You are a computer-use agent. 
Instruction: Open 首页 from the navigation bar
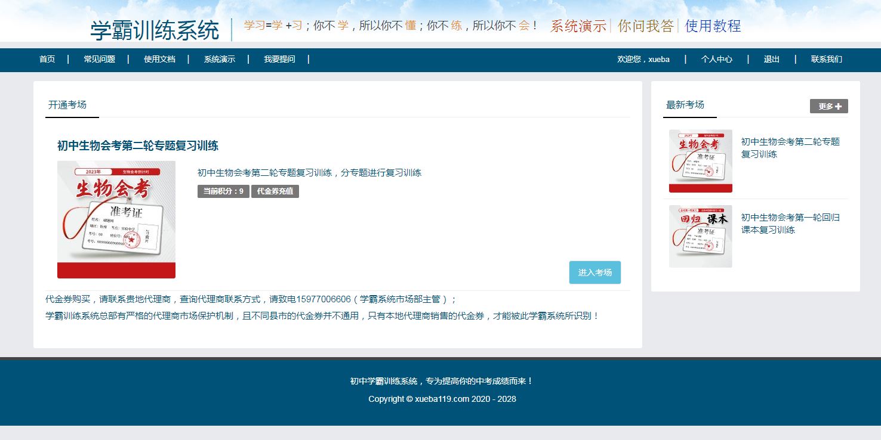(47, 60)
